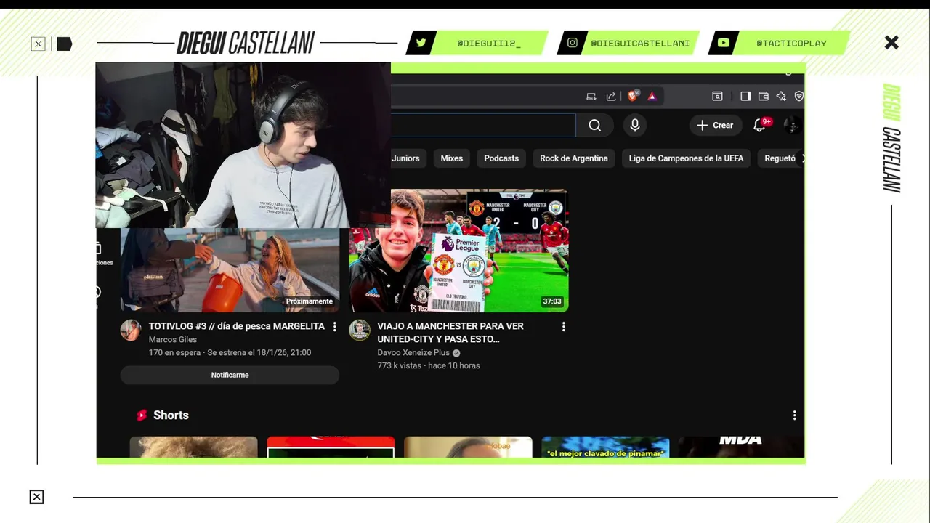The image size is (930, 523).
Task: Open the Manchester United-City video thumbnail
Action: point(459,251)
